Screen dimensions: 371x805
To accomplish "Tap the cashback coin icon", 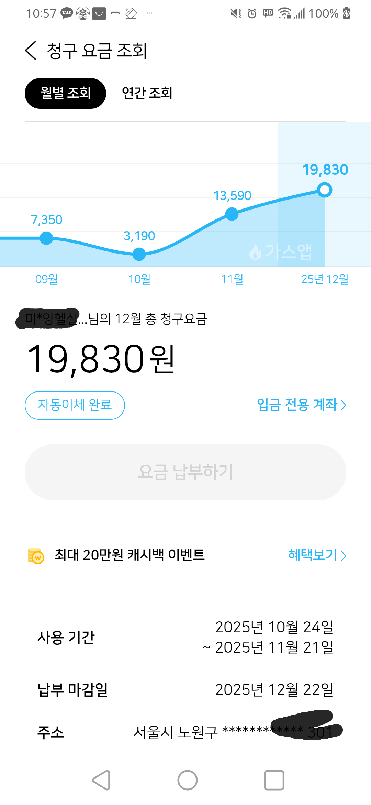I will point(36,556).
